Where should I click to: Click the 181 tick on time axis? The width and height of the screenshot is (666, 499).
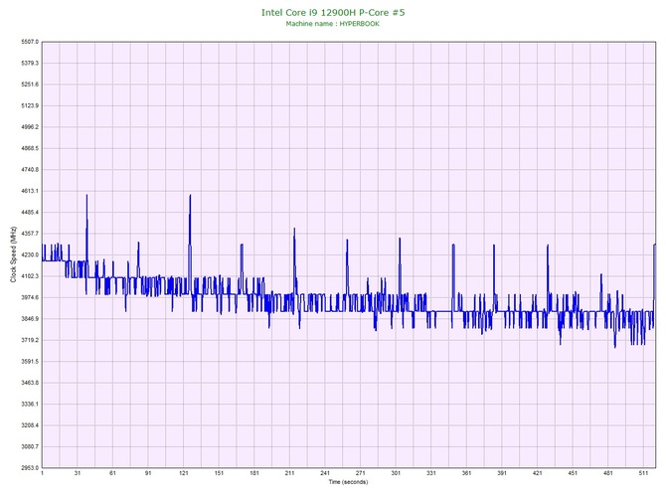[x=254, y=473]
